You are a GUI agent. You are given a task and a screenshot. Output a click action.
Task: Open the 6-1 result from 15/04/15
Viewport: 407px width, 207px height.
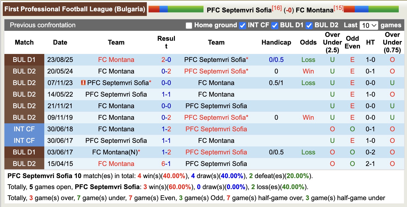[x=166, y=164]
